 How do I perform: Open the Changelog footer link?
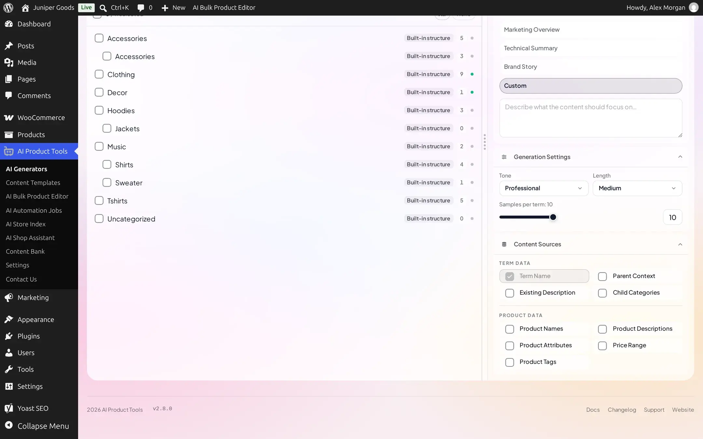coord(622,410)
